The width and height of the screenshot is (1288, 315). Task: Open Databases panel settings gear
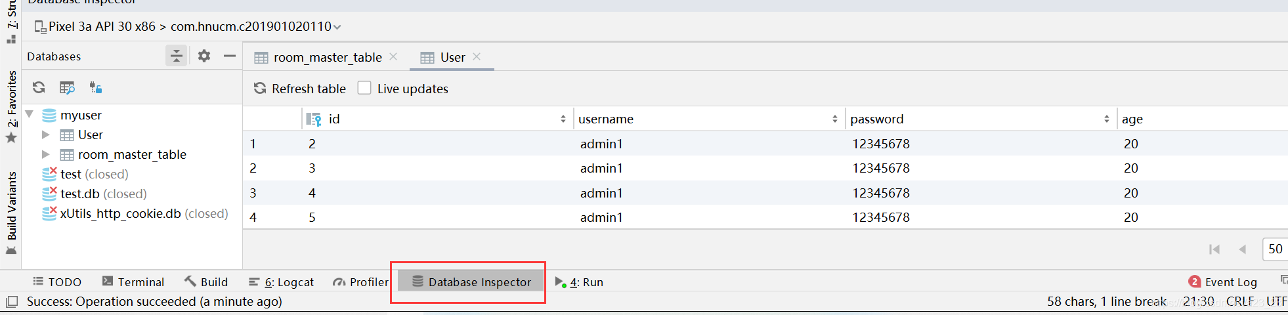click(x=204, y=56)
